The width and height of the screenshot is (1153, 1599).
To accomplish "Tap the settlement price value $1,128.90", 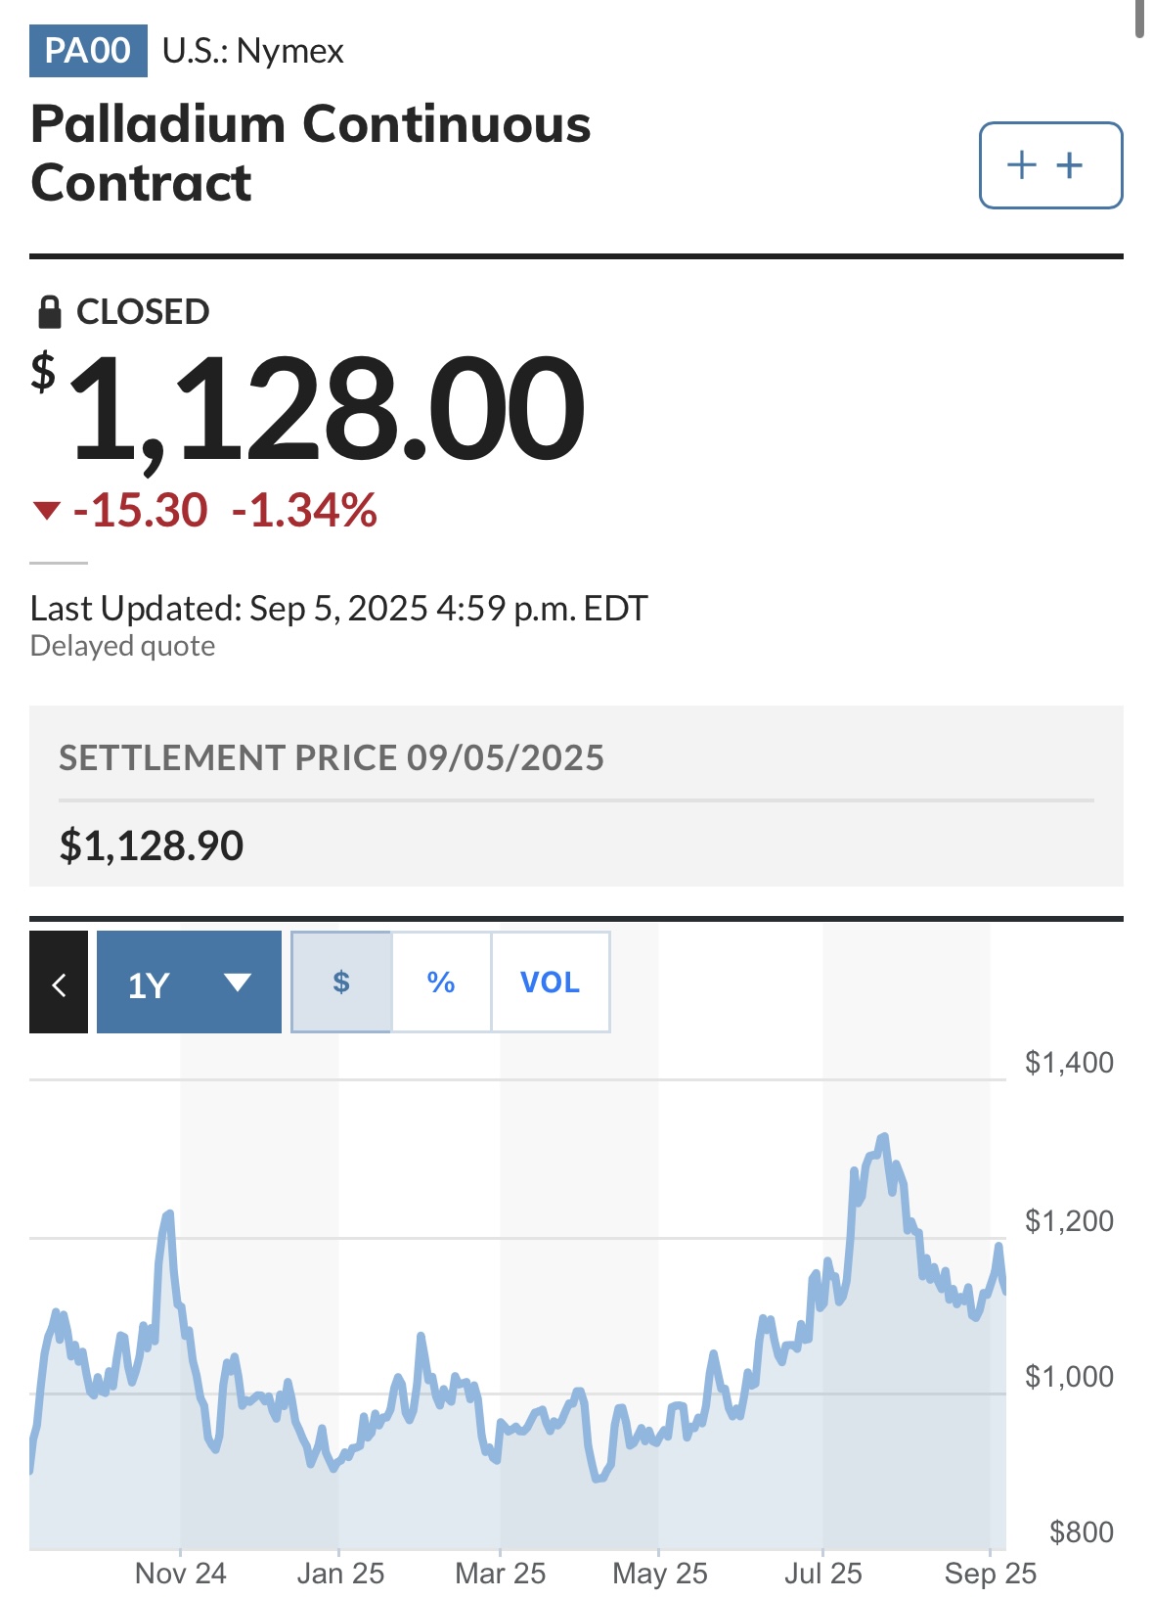I will click(152, 845).
